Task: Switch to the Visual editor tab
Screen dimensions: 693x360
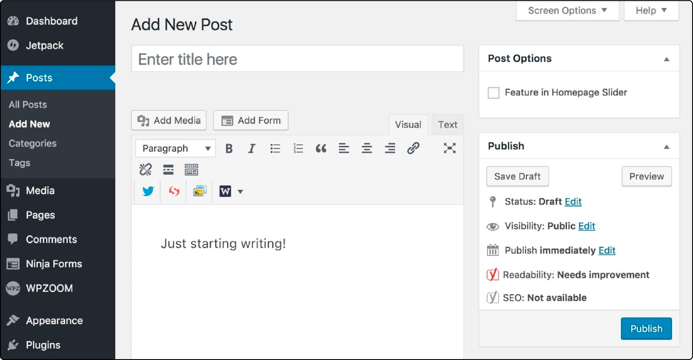Action: (x=408, y=125)
